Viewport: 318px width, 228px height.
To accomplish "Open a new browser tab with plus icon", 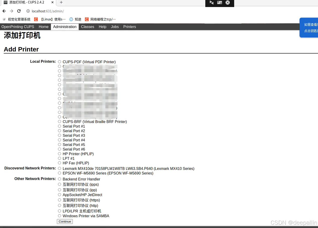I will [x=61, y=3].
